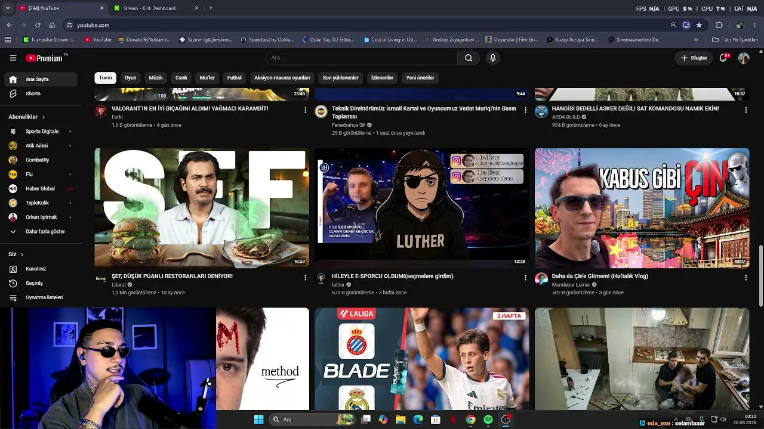Click the browser home icon

52,25
